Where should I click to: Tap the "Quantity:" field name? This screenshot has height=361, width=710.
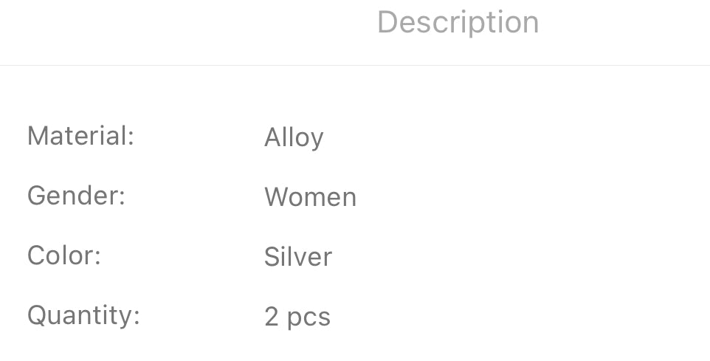tap(83, 315)
